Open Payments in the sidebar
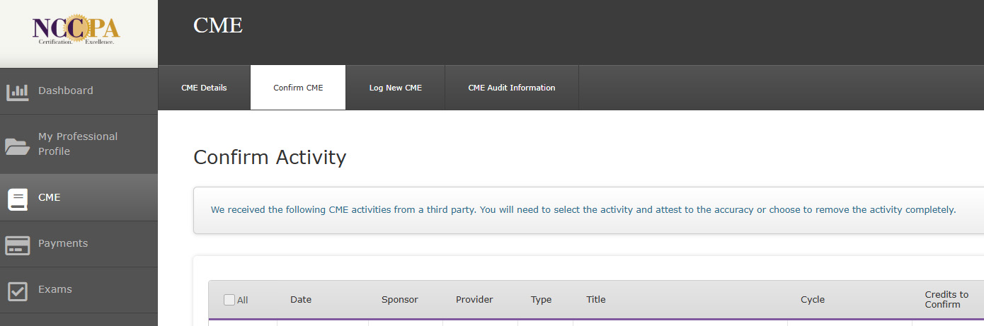 tap(63, 243)
